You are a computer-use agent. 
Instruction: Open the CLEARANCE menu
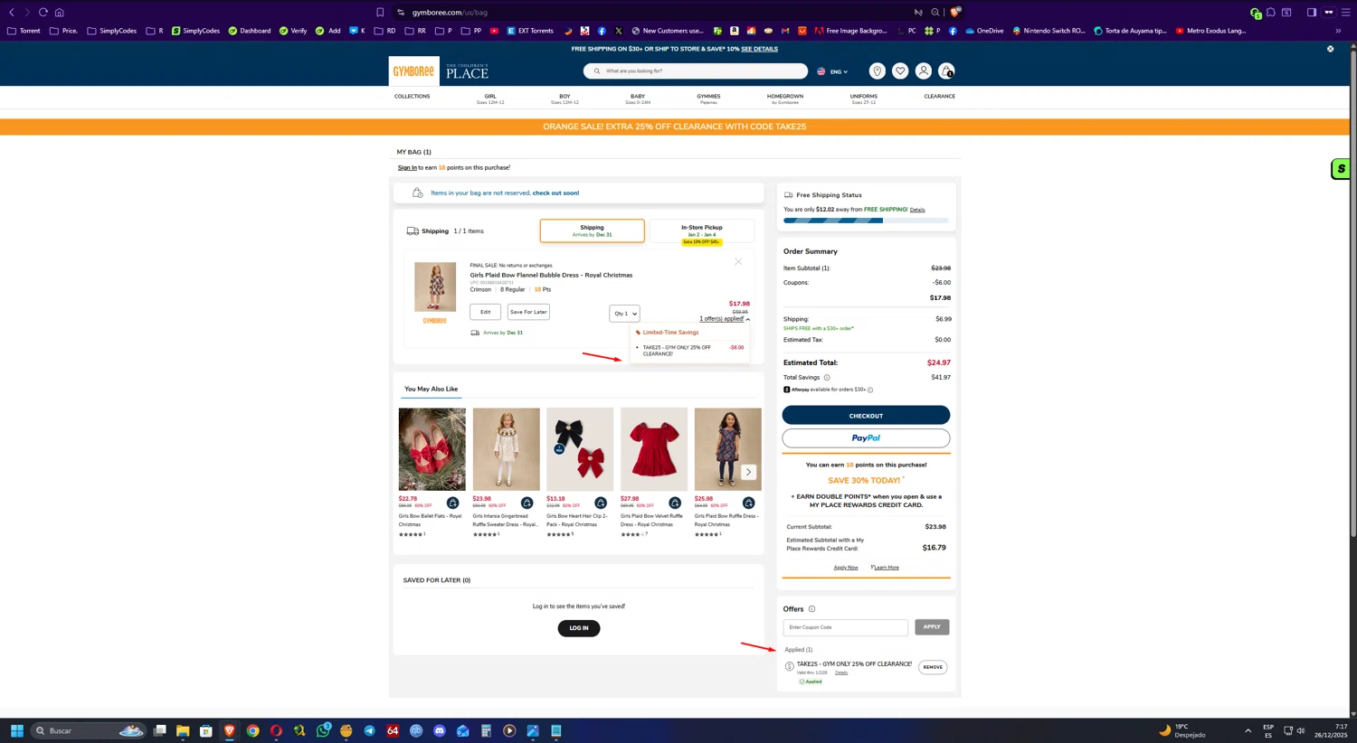point(939,97)
